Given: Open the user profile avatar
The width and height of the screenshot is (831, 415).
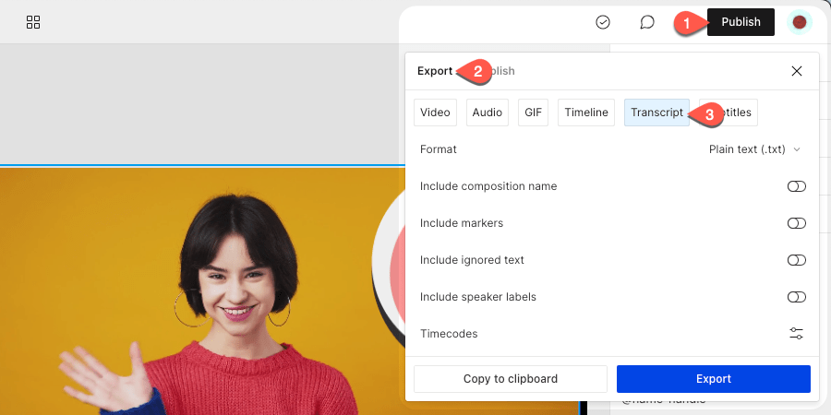Looking at the screenshot, I should (800, 22).
